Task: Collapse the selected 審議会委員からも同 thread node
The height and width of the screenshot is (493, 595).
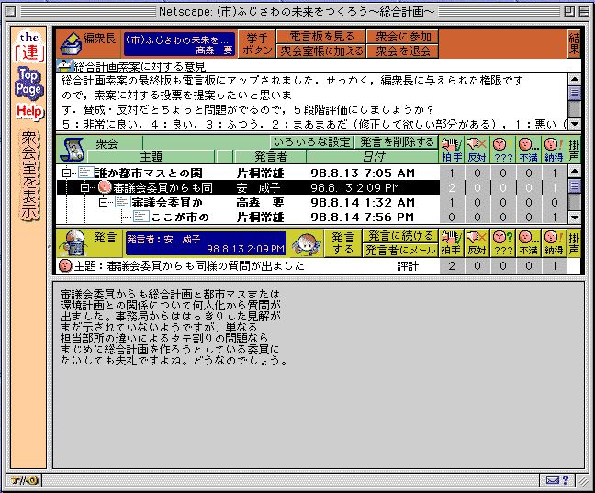Action: 84,187
